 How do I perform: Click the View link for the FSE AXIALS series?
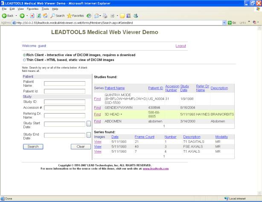(98, 147)
